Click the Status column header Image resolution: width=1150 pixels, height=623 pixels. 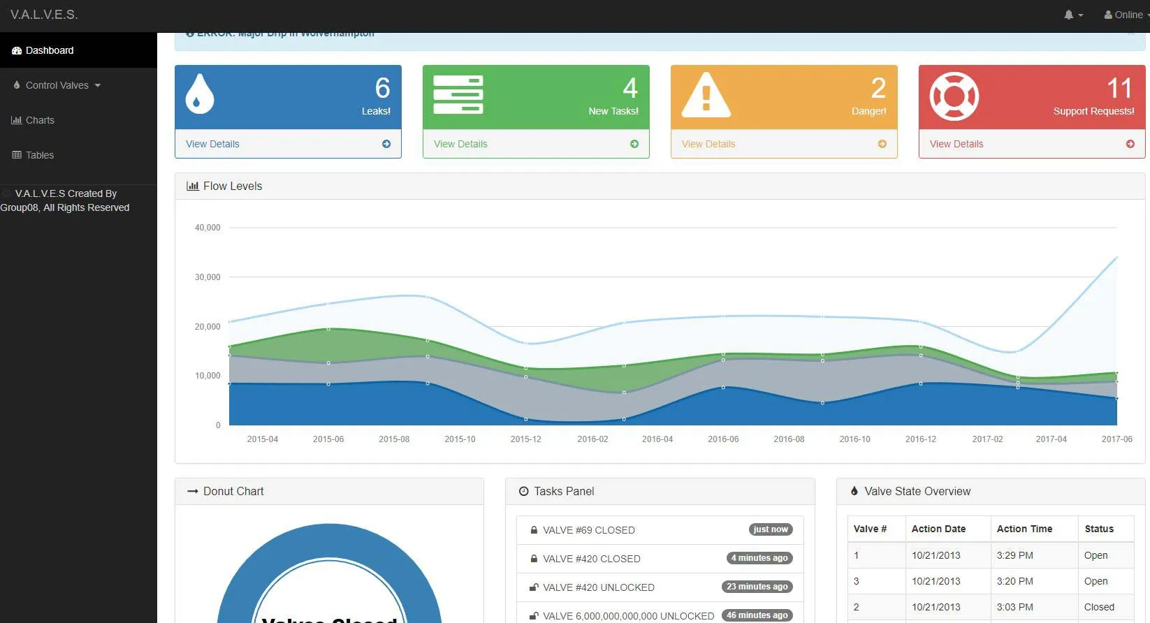coord(1099,529)
